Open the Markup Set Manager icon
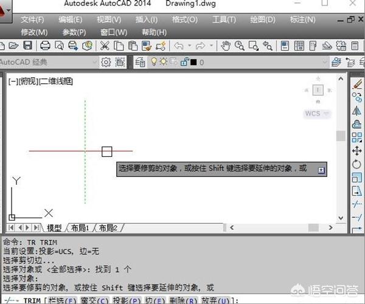Image resolution: width=365 pixels, height=304 pixels. [341, 46]
